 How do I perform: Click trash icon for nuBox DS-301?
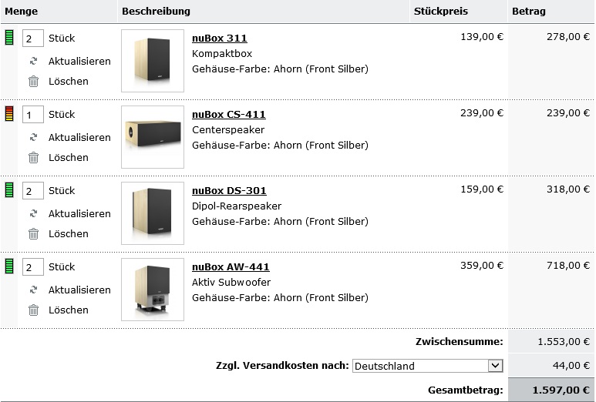33,233
